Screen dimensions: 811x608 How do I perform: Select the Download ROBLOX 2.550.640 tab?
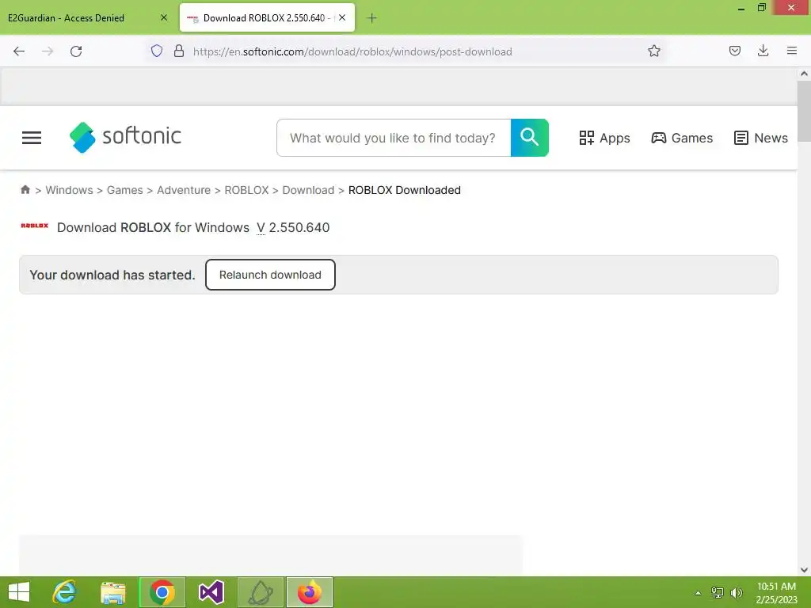(267, 17)
